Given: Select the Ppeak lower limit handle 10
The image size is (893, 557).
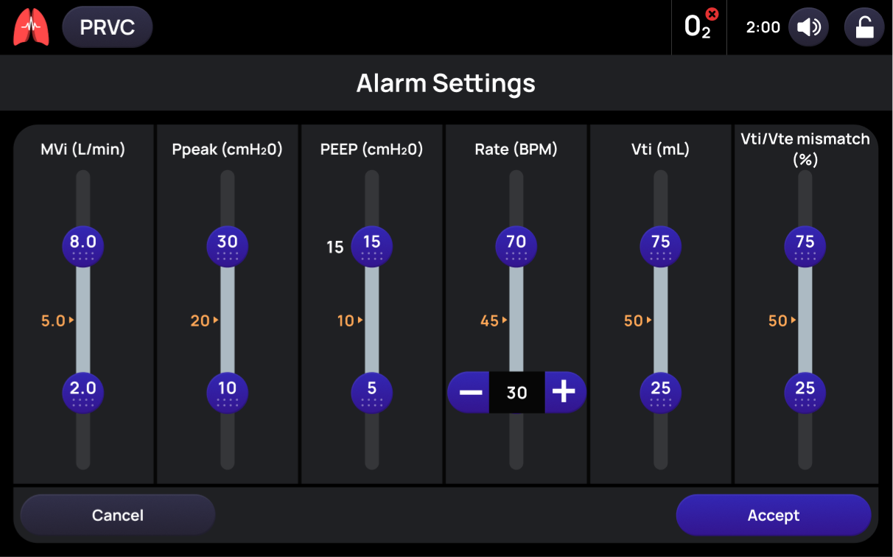Looking at the screenshot, I should [x=228, y=393].
